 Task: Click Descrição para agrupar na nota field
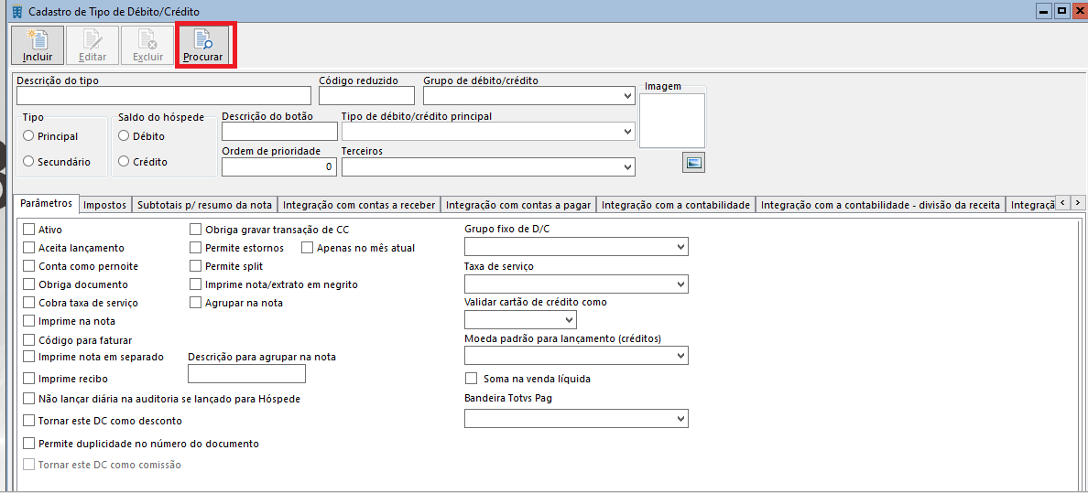click(x=247, y=374)
